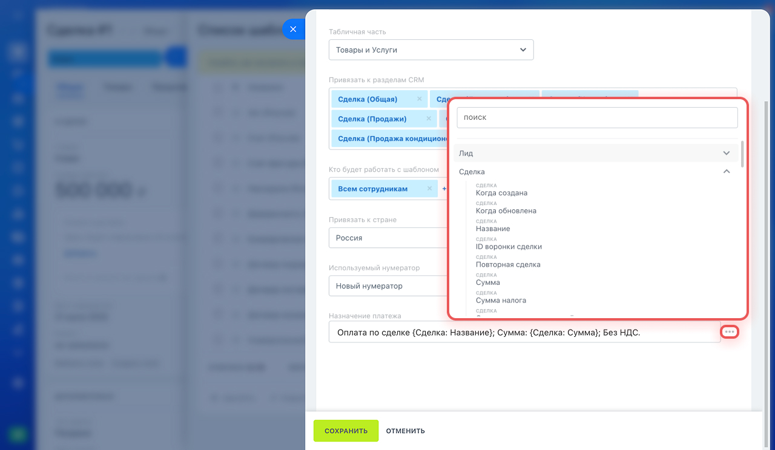Select Повторная сделка field
Image resolution: width=775 pixels, height=450 pixels.
[x=508, y=264]
